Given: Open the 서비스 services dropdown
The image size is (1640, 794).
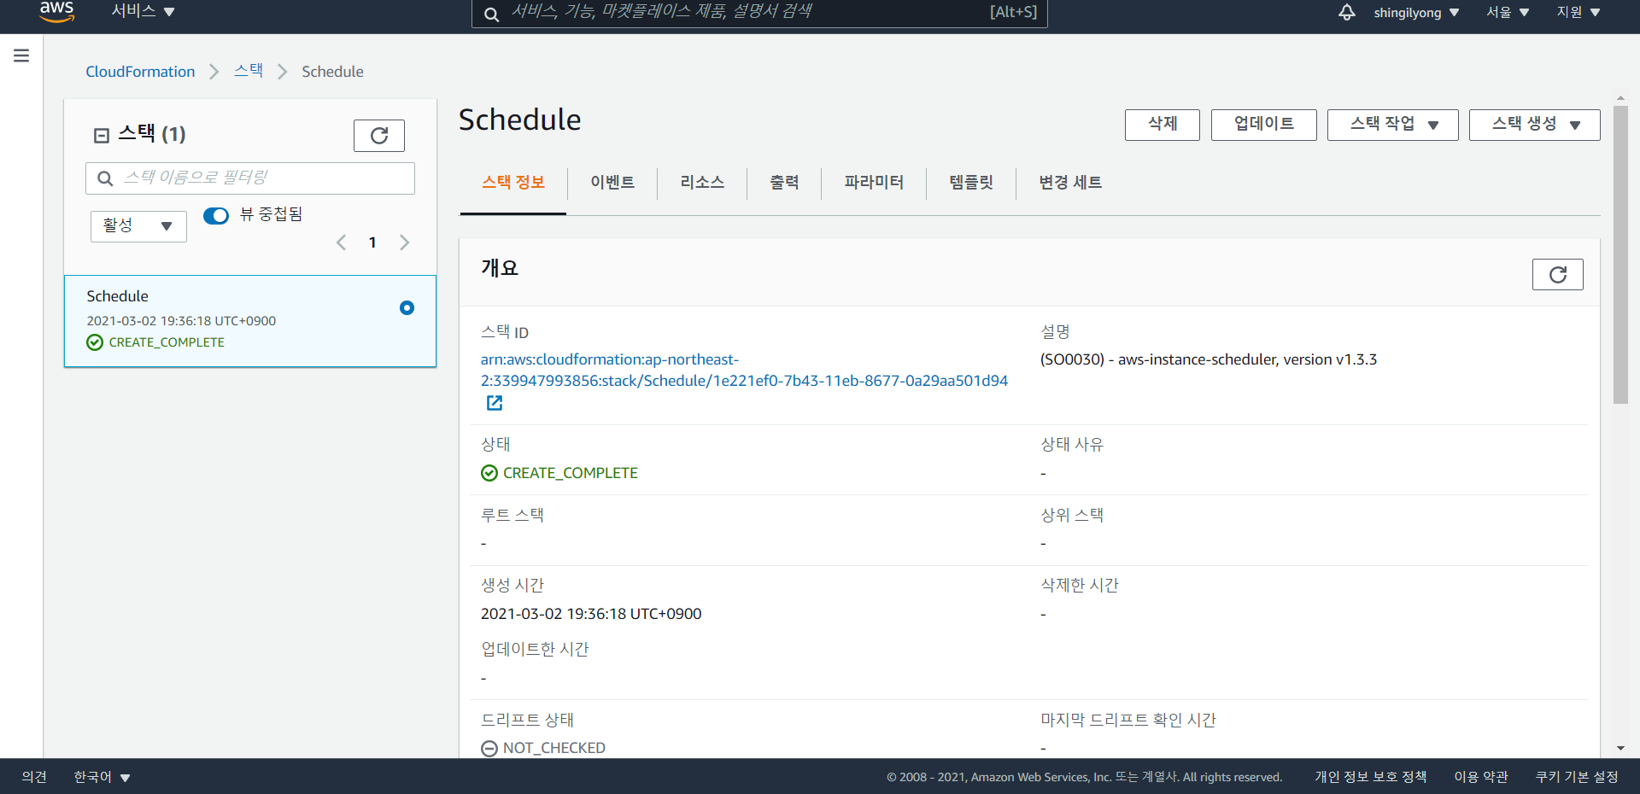Looking at the screenshot, I should [x=143, y=11].
